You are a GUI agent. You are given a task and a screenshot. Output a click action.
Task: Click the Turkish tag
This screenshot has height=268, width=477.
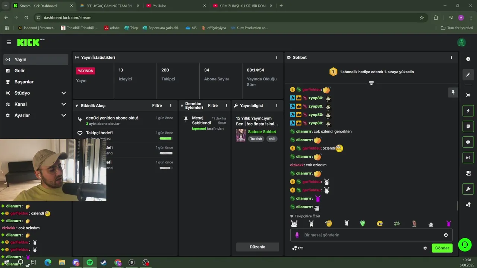[x=256, y=139]
